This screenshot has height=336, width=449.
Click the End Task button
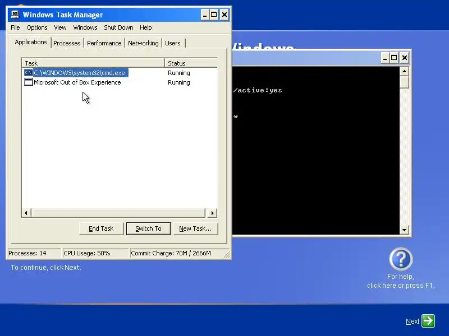pos(101,228)
